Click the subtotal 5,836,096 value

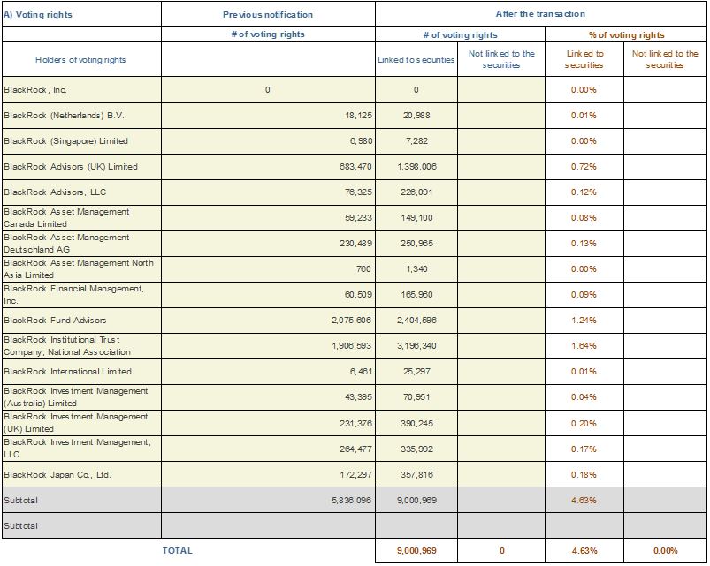pos(351,500)
